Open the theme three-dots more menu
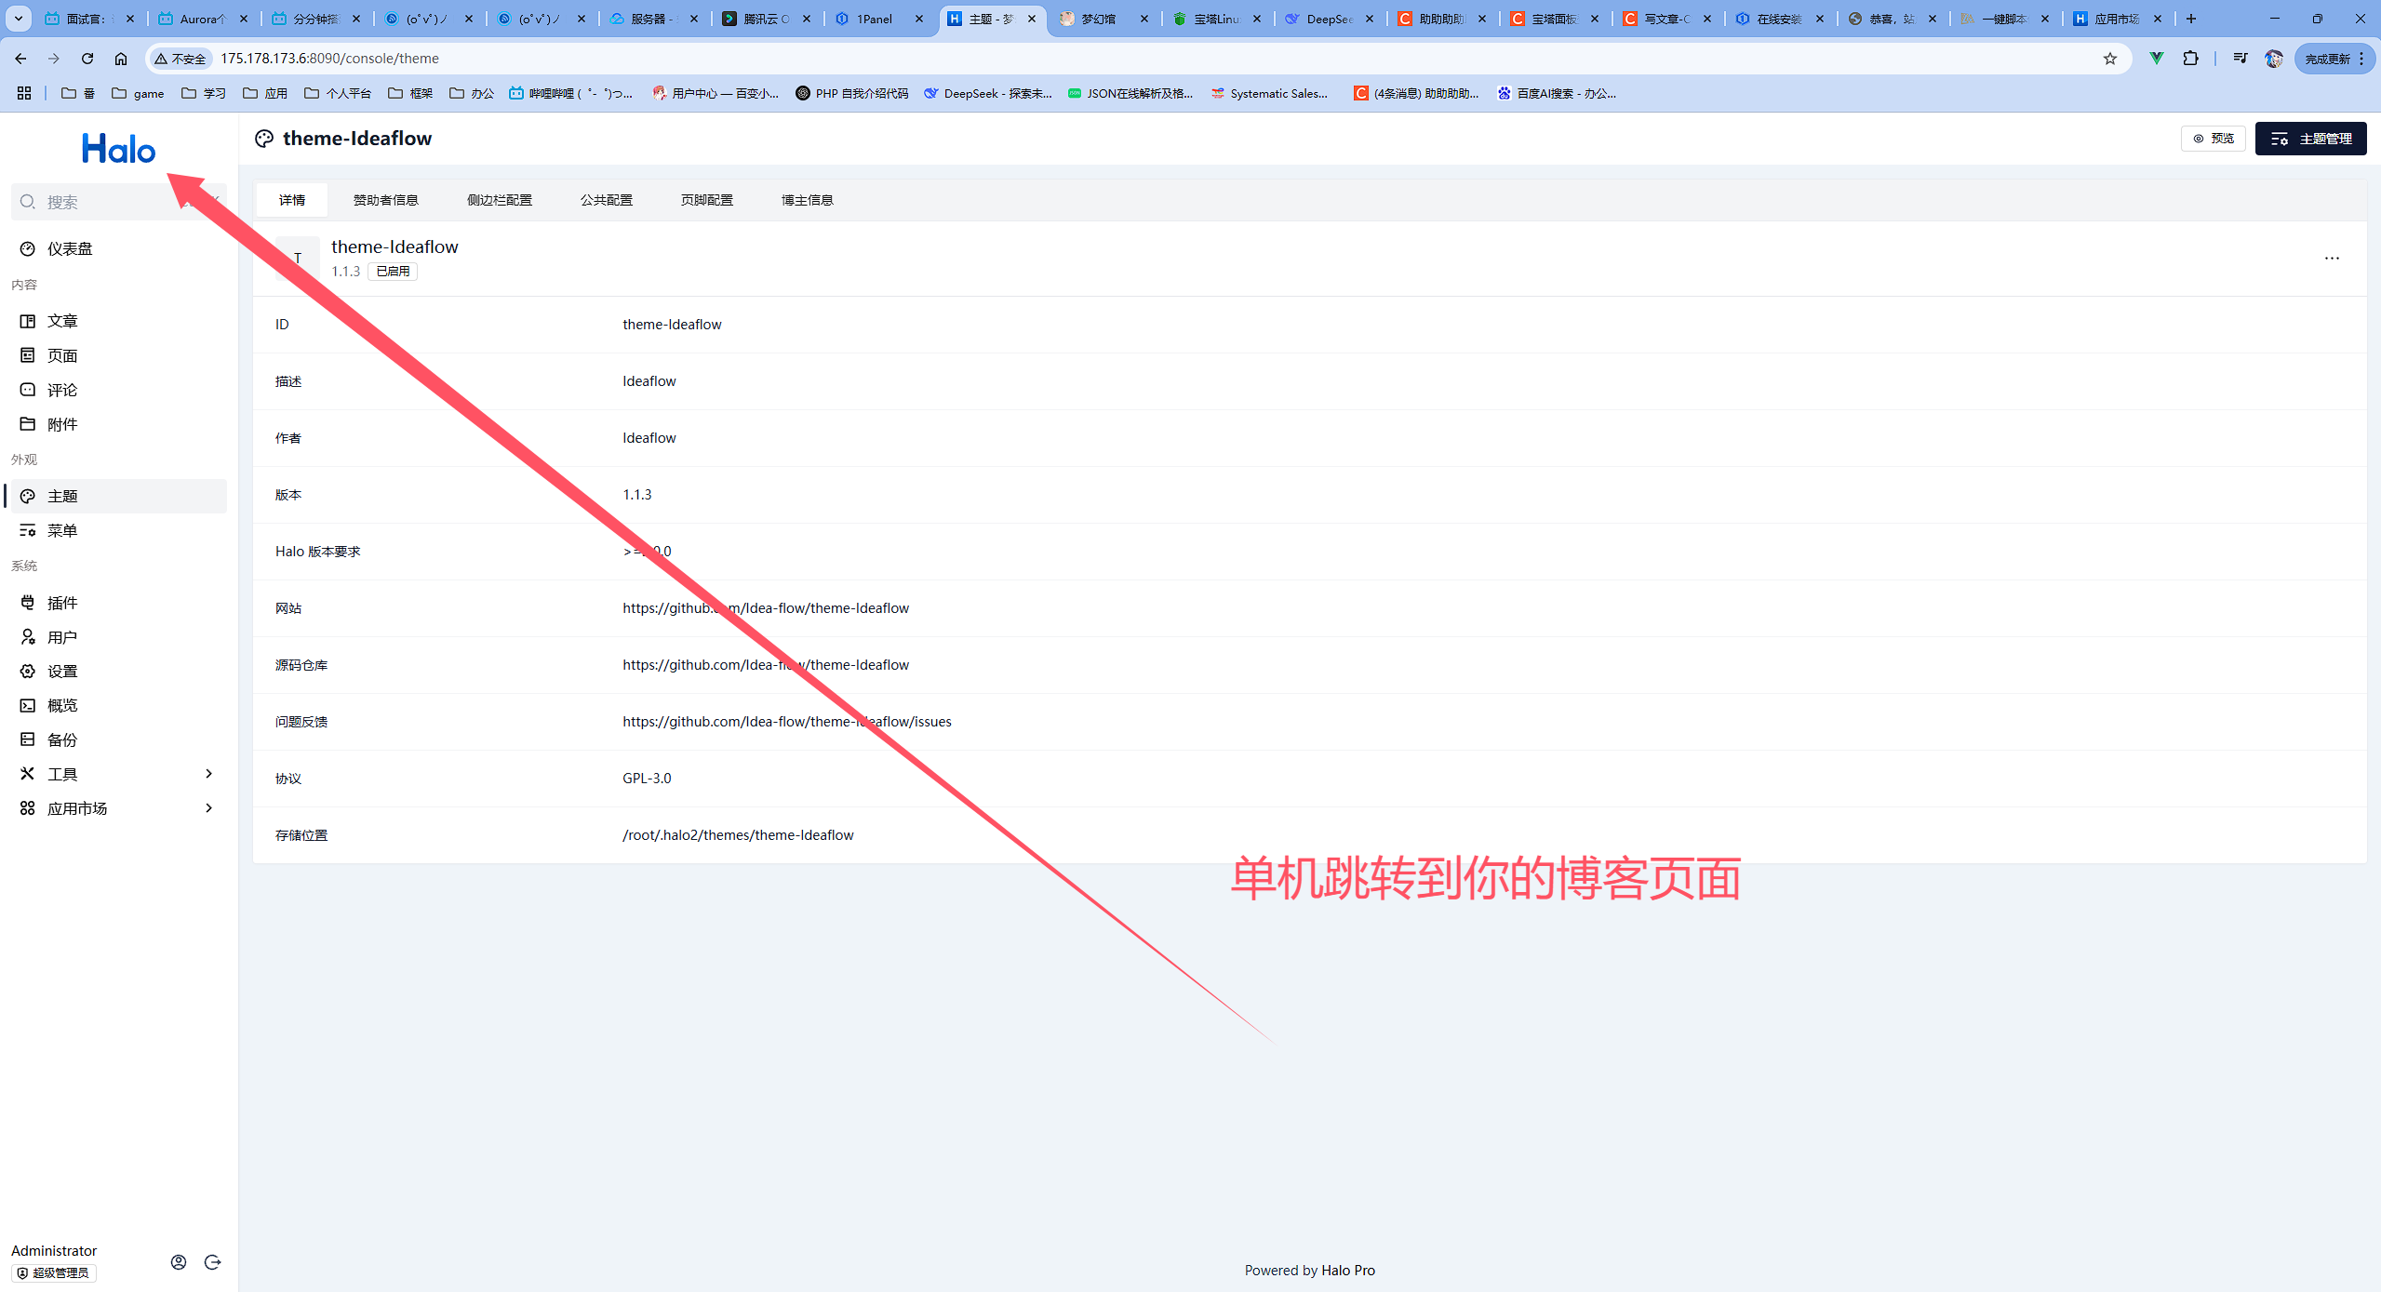 pyautogui.click(x=2331, y=259)
